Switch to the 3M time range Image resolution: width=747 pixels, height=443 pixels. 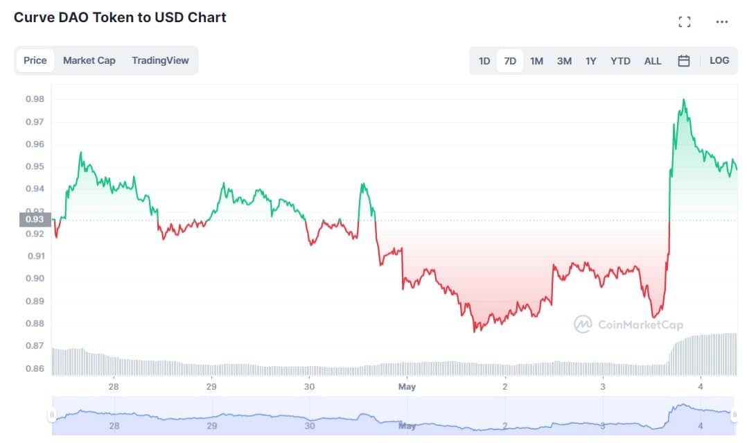564,61
